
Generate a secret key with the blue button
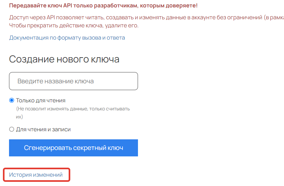(73, 148)
